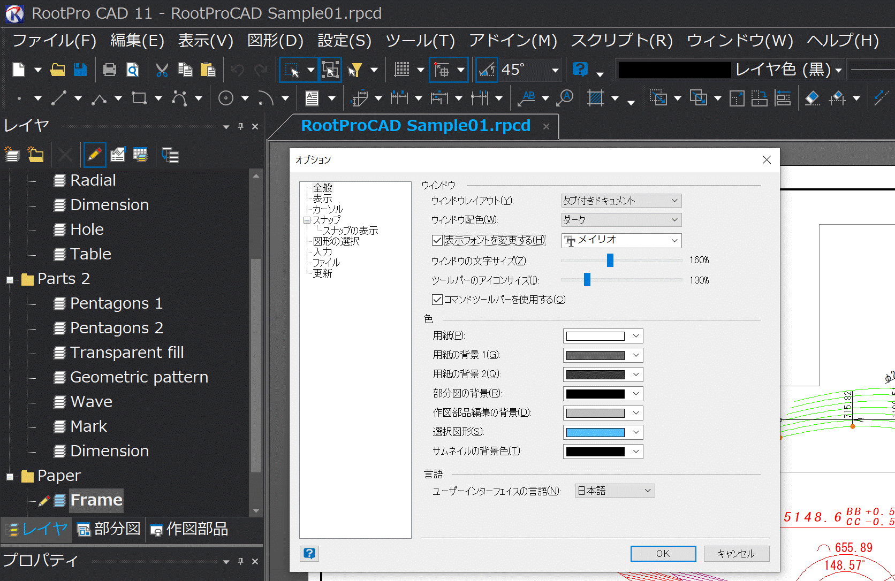Save the drawing with the floppy icon

[80, 70]
